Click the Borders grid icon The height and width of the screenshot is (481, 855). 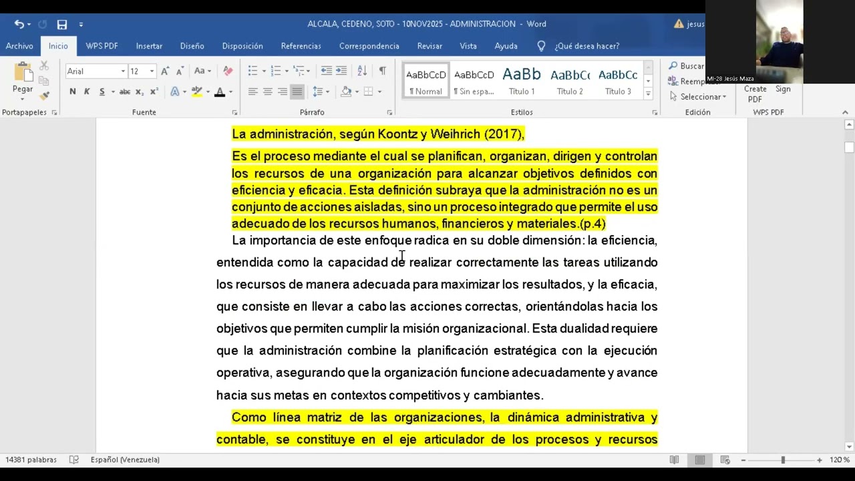[368, 92]
